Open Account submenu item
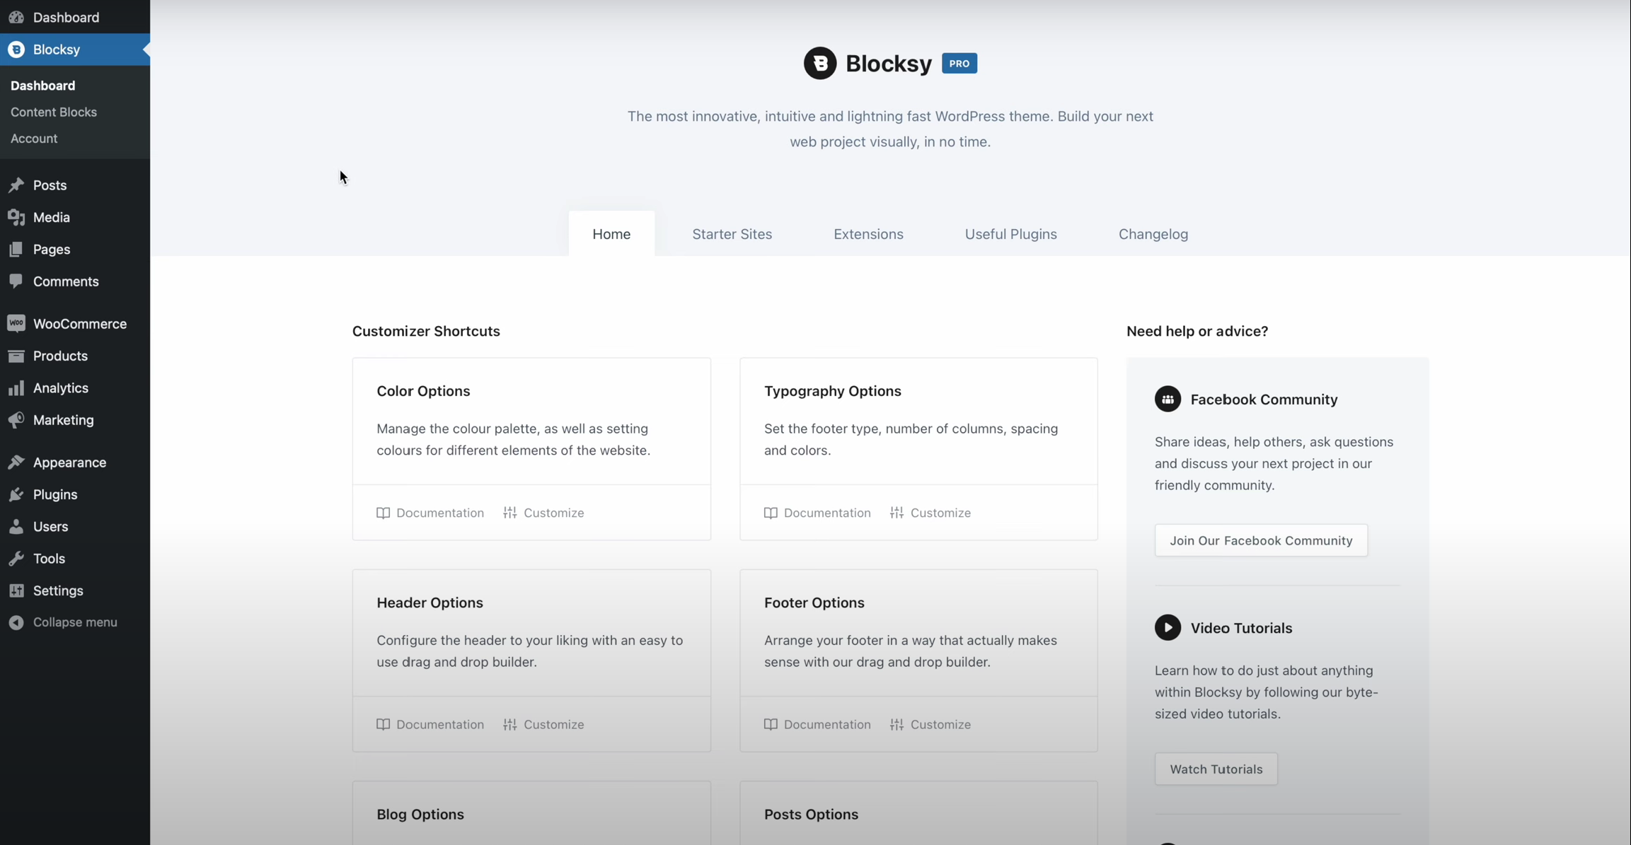1631x845 pixels. 34,139
